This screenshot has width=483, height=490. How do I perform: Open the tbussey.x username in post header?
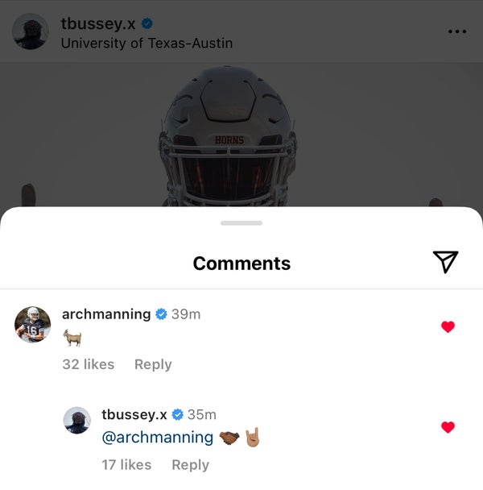point(98,24)
